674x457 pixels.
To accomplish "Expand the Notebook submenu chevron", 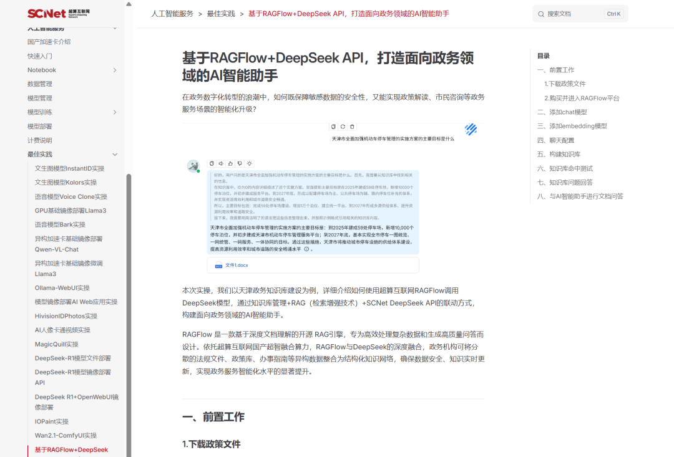I will pyautogui.click(x=115, y=70).
